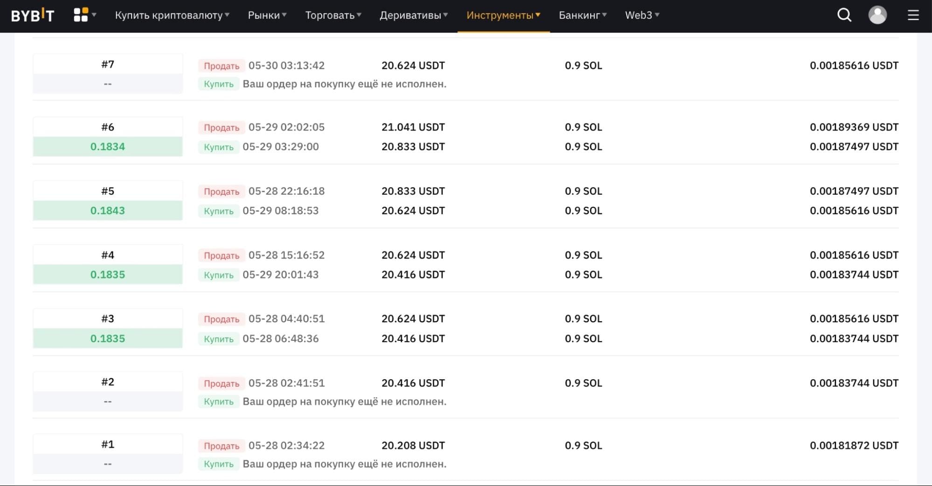Click the 21.041 USDT sell price

pos(413,127)
